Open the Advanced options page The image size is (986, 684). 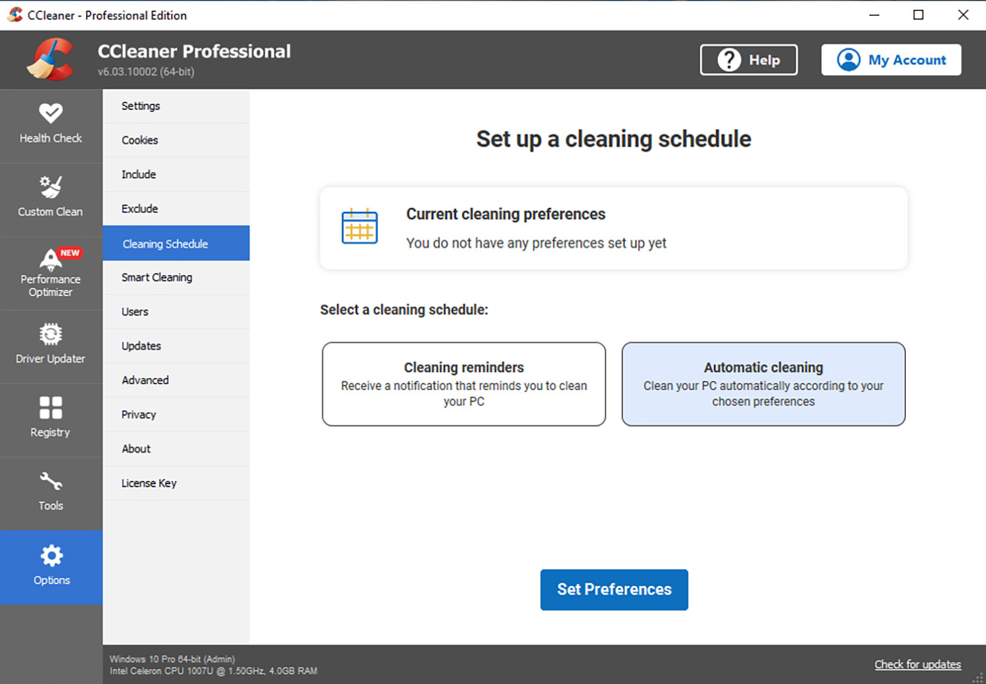click(x=176, y=380)
